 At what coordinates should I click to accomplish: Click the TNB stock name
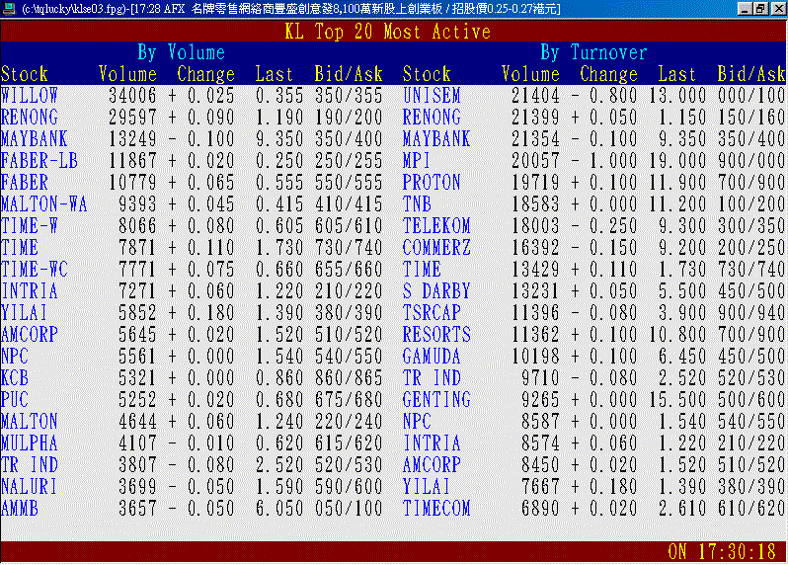pos(417,204)
